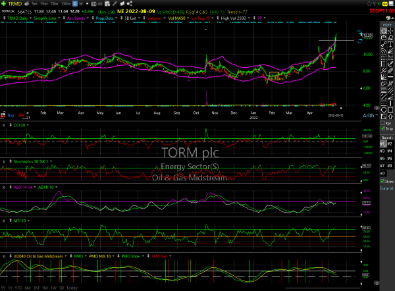Close the Oil & Gas Midstream PMO pane
The width and height of the screenshot is (395, 291).
4,256
